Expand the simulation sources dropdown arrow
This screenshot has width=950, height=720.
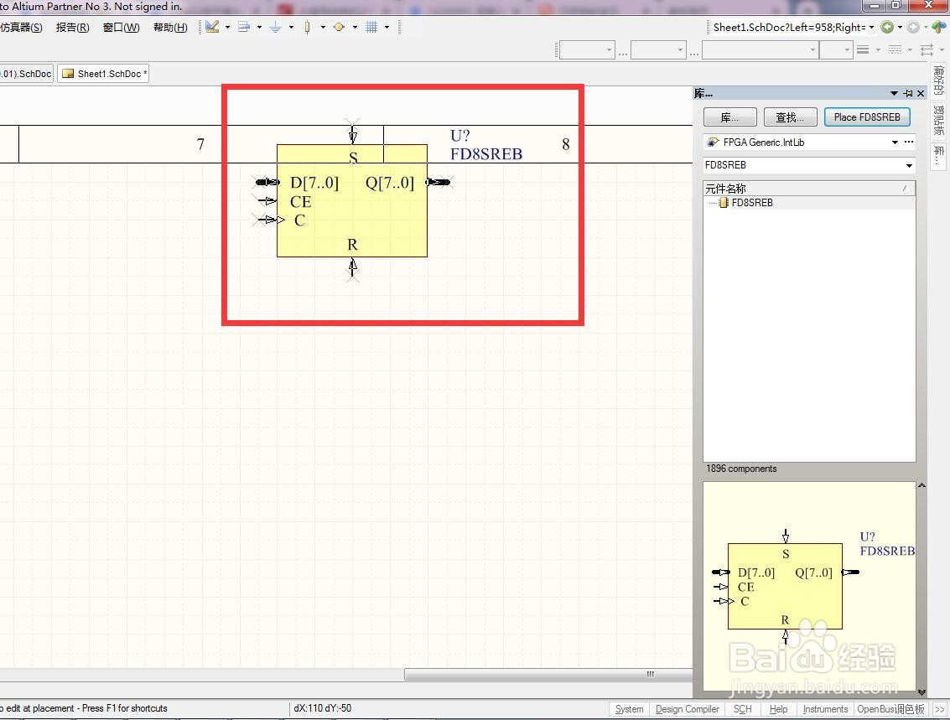pos(355,28)
